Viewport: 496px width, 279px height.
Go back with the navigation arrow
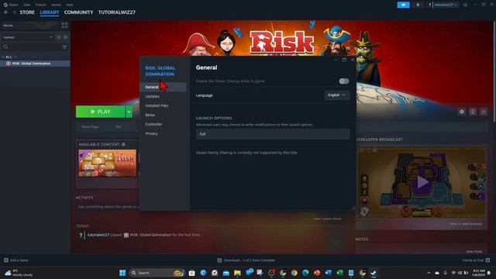tap(6, 12)
